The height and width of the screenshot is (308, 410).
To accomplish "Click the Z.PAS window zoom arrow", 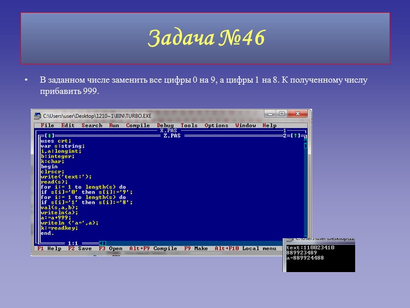I will pos(295,136).
